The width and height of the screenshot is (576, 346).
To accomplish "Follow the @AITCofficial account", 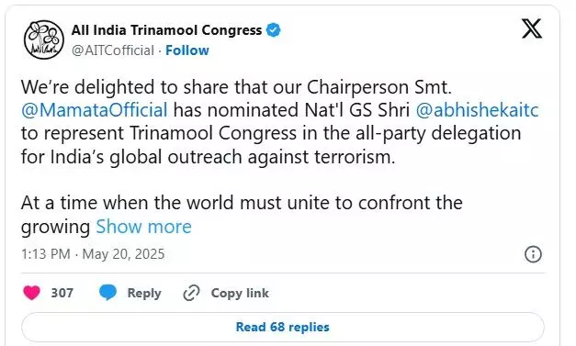I will (187, 50).
